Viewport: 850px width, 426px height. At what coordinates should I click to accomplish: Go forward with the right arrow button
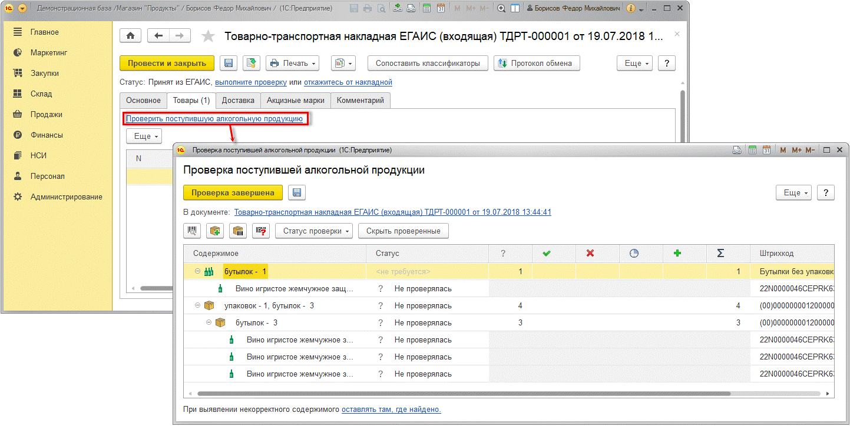click(180, 35)
